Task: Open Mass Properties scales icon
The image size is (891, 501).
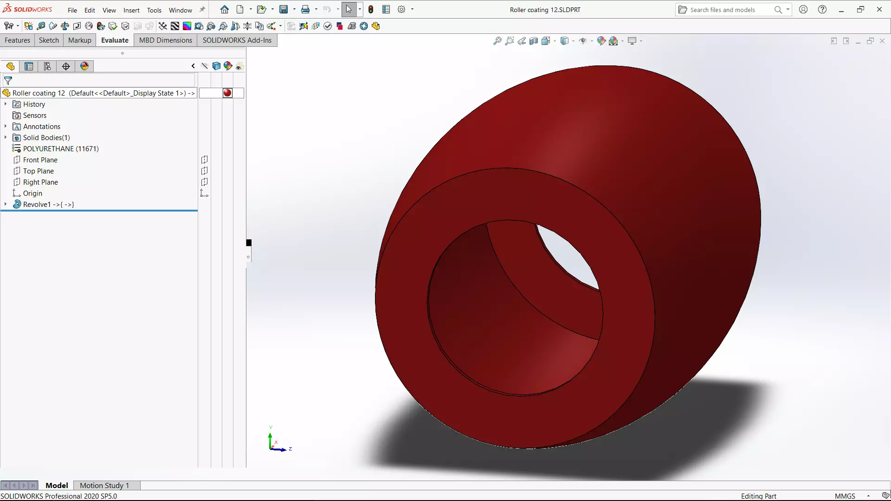Action: pos(65,26)
